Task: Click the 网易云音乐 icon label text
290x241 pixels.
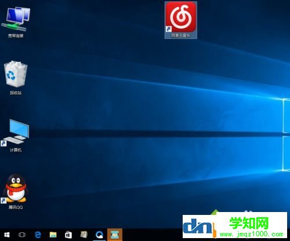Action: [181, 35]
